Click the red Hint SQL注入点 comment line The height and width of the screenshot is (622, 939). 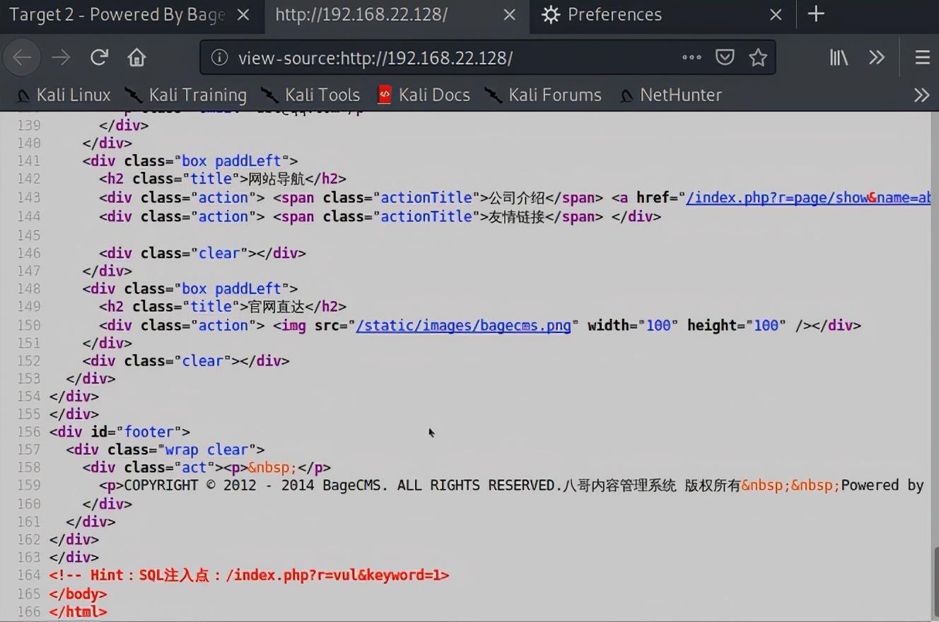[x=249, y=575]
